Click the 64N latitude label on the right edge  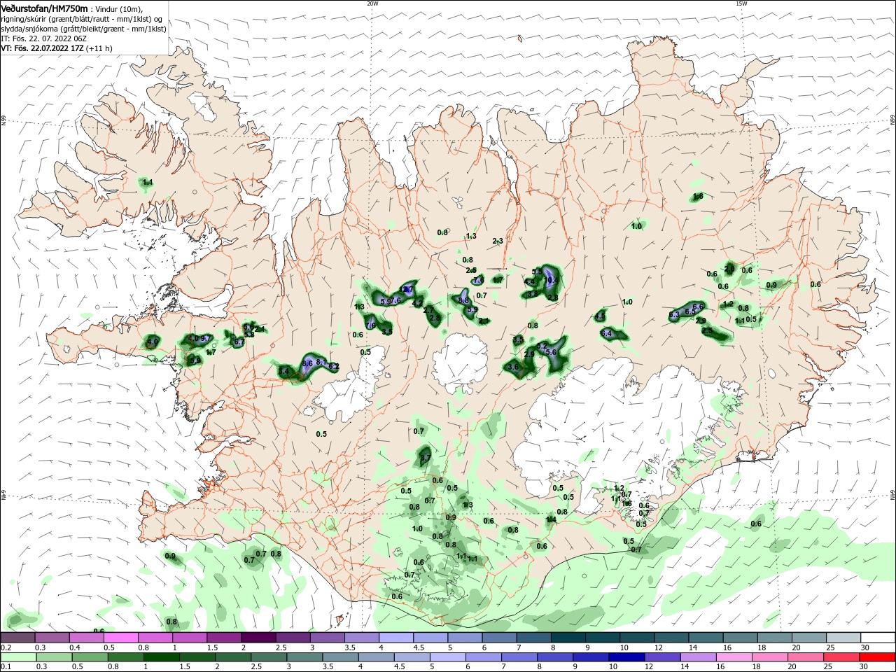click(892, 495)
